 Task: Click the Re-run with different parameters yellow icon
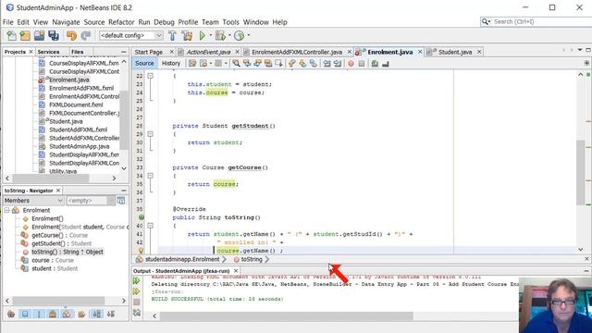pyautogui.click(x=136, y=291)
